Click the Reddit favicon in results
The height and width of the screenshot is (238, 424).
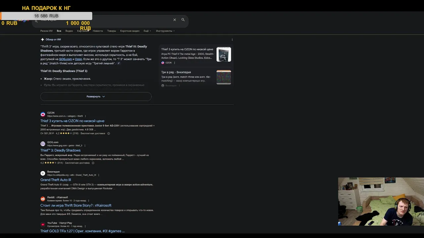[x=43, y=199]
